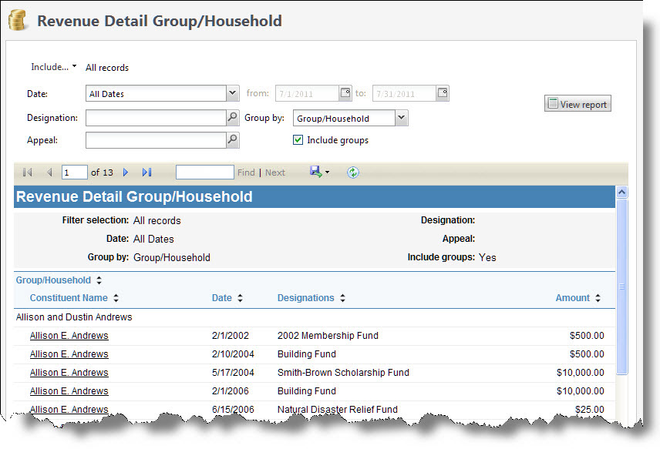Click the View report button
Image resolution: width=660 pixels, height=449 pixels.
(x=577, y=104)
